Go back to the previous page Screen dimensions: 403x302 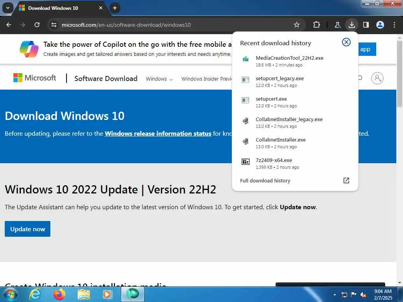coord(9,25)
